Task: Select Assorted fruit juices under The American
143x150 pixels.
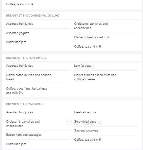Action: (19, 112)
